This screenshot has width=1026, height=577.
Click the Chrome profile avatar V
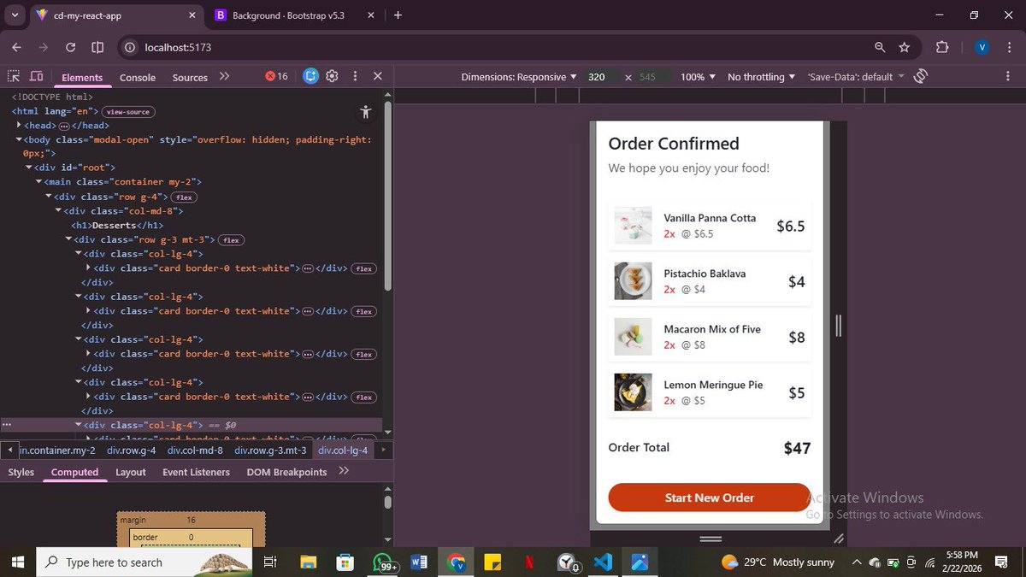click(982, 47)
